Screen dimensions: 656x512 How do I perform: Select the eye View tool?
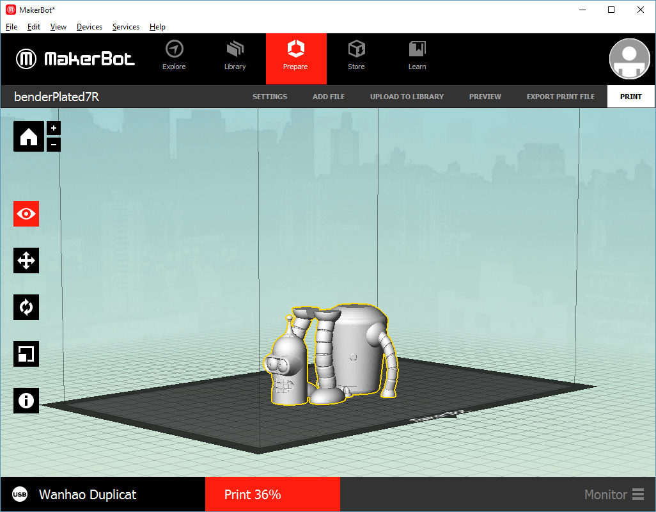(26, 214)
